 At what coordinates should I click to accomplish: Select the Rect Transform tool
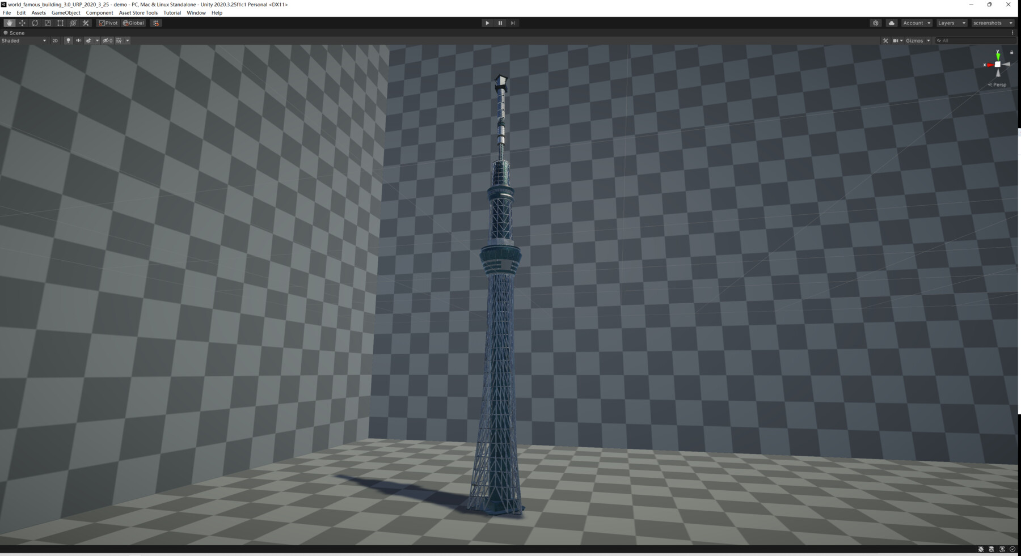pyautogui.click(x=60, y=23)
